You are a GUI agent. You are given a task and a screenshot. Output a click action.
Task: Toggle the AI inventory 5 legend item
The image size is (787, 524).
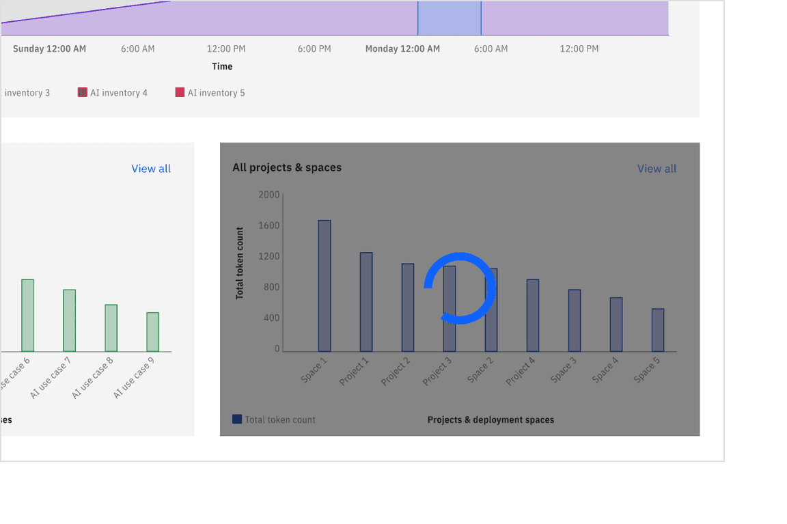(x=210, y=93)
